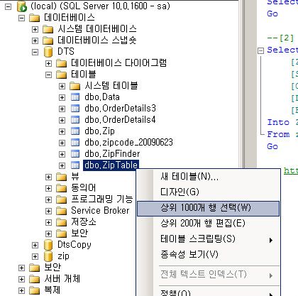The width and height of the screenshot is (298, 296).
Task: Click the dbo.ZipFinder table icon
Action: tap(75, 154)
